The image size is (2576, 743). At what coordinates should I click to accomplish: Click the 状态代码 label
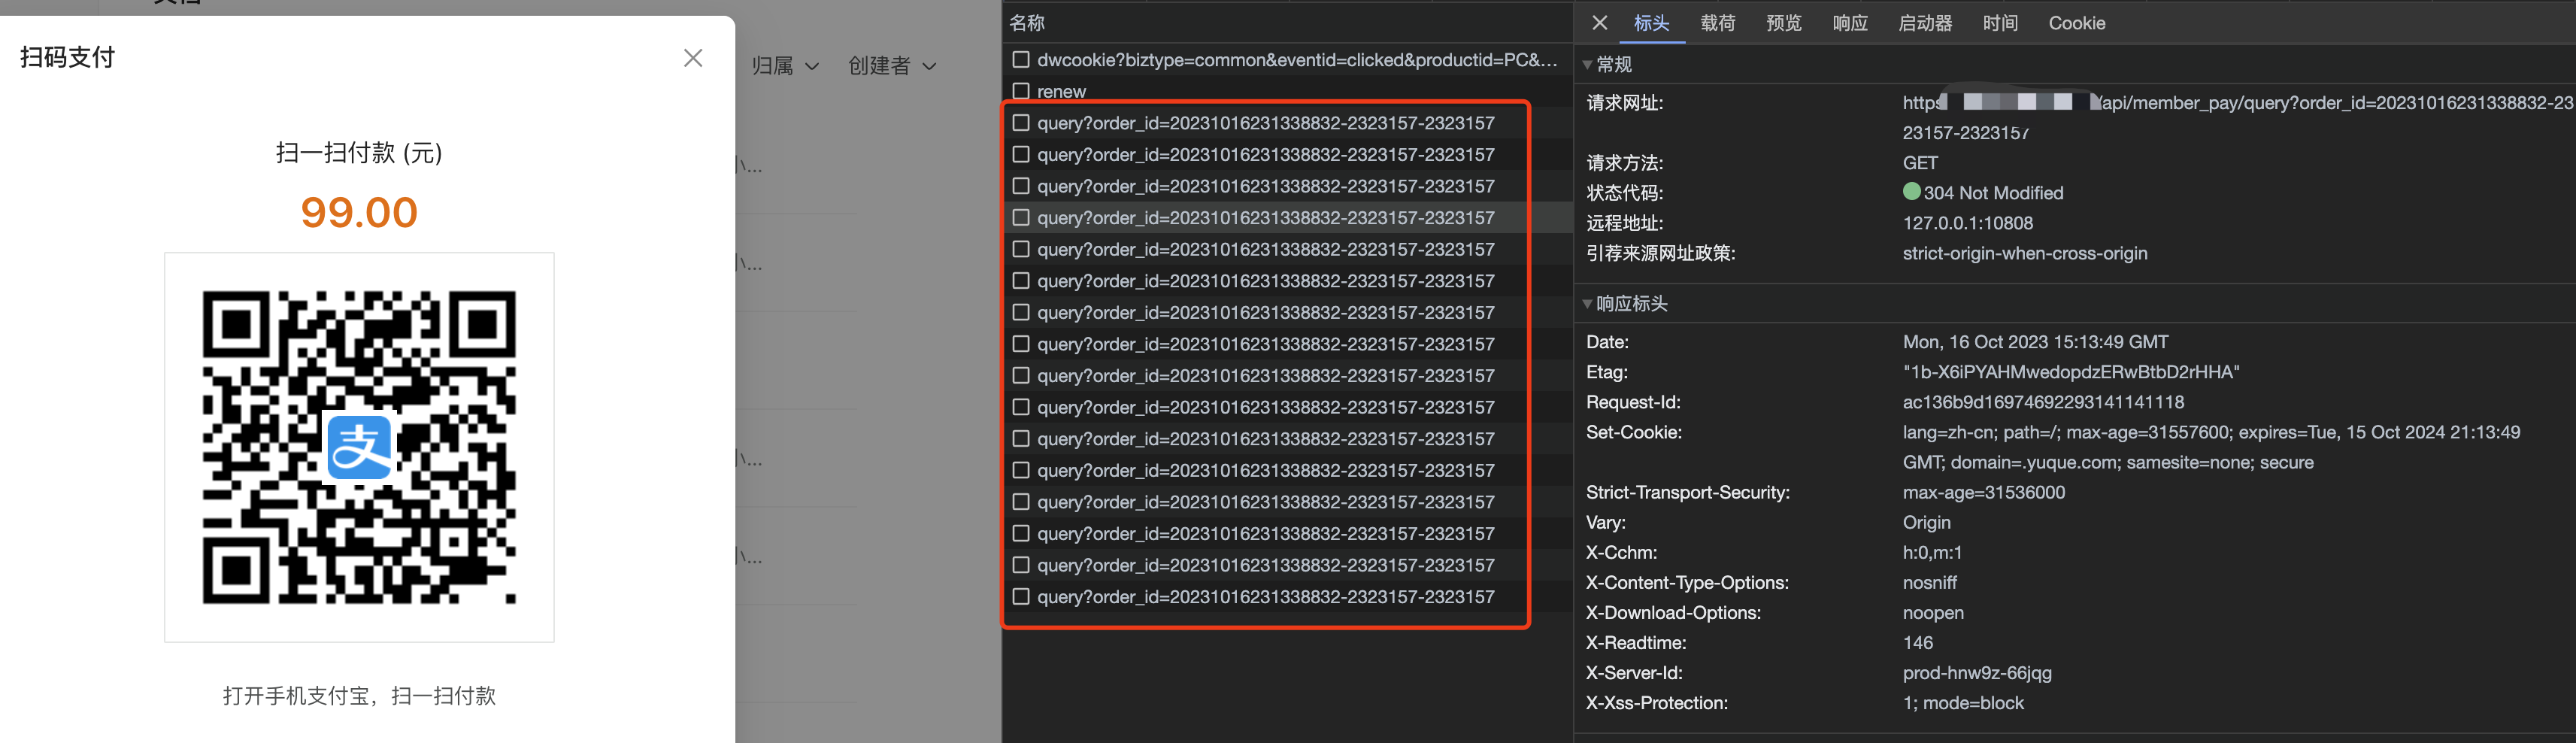pyautogui.click(x=1624, y=193)
